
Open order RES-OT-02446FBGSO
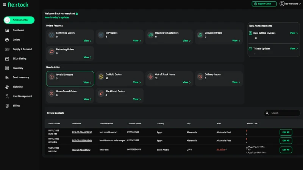tap(82, 133)
